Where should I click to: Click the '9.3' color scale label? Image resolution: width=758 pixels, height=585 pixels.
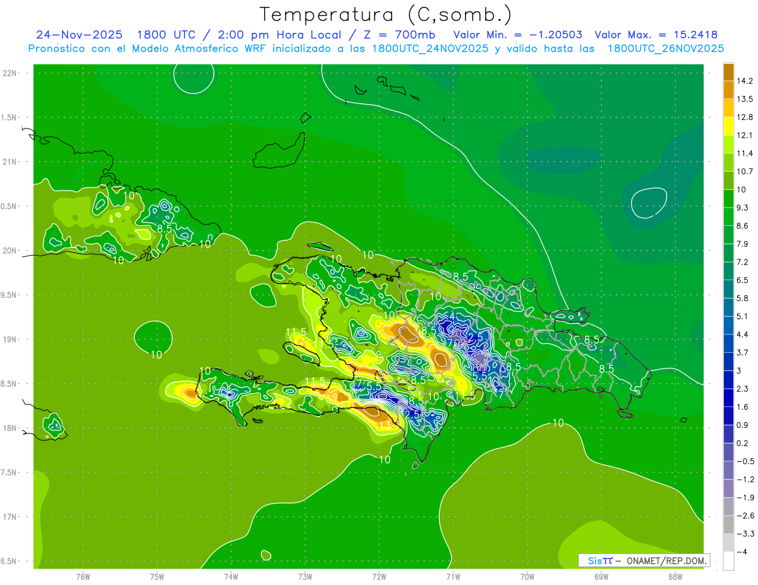(x=742, y=208)
